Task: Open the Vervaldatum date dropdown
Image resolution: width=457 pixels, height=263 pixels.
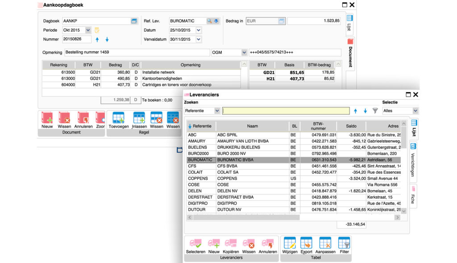Action: [199, 39]
